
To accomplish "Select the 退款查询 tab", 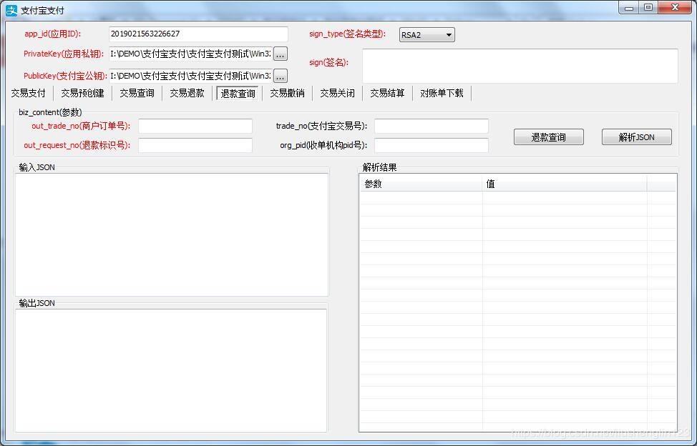I will click(238, 93).
